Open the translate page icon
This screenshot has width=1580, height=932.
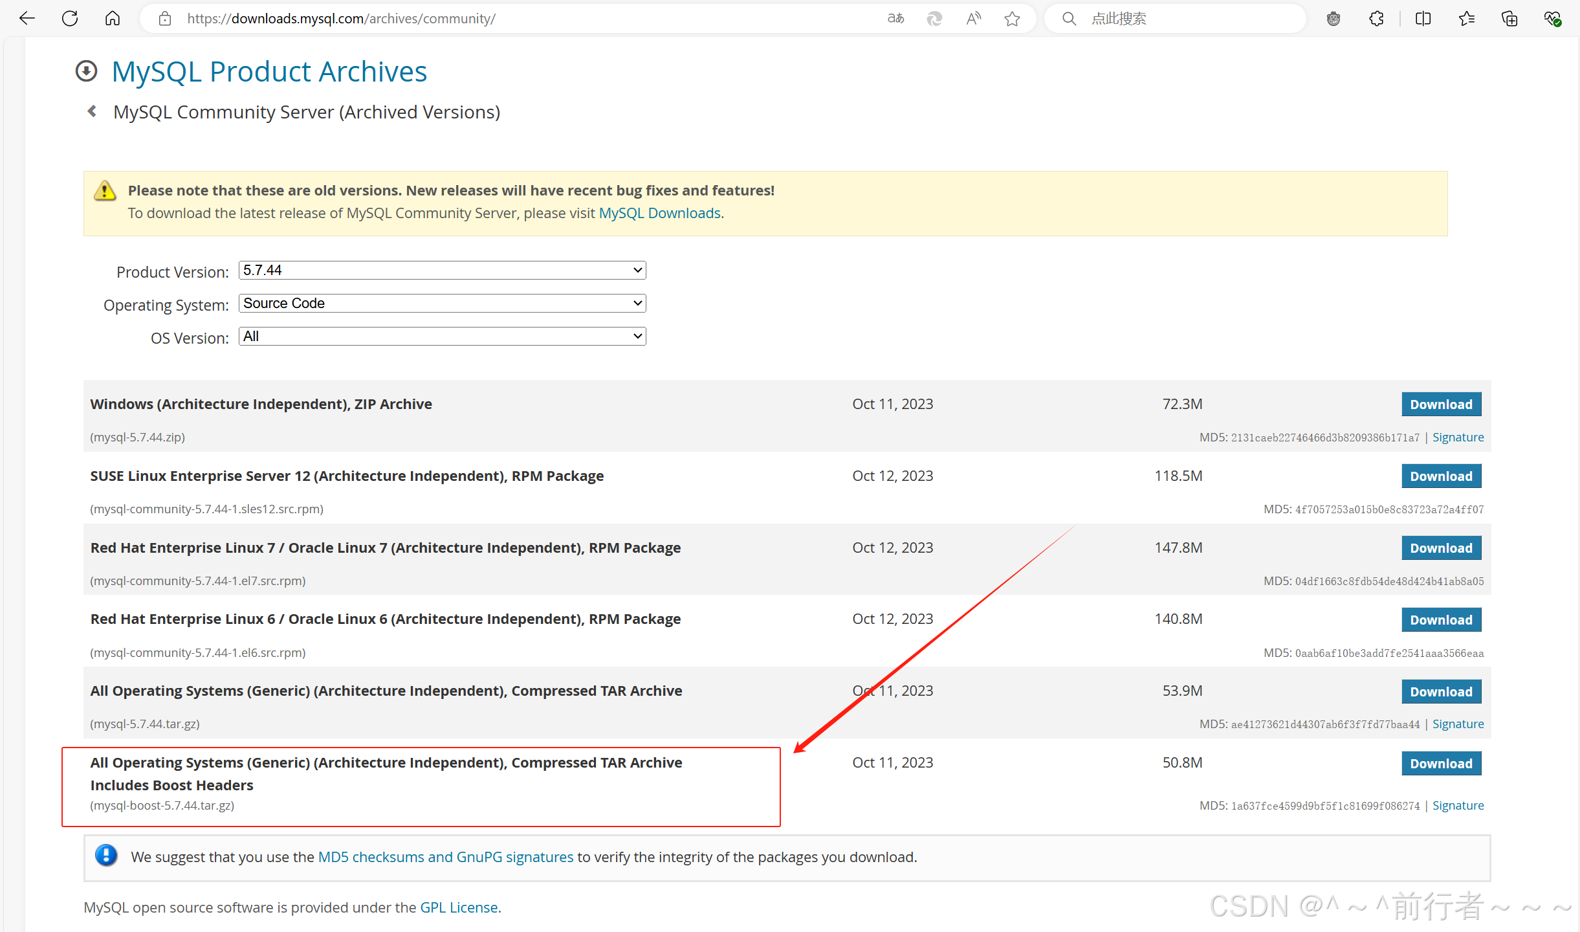point(895,19)
